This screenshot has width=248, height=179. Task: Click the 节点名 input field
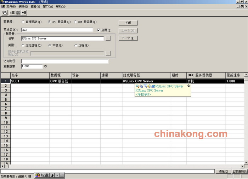click(57, 30)
